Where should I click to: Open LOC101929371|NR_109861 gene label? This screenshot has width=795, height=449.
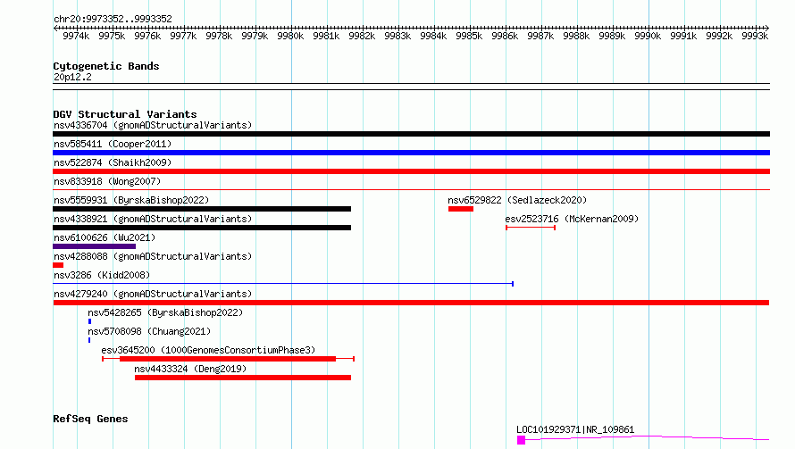pyautogui.click(x=575, y=429)
